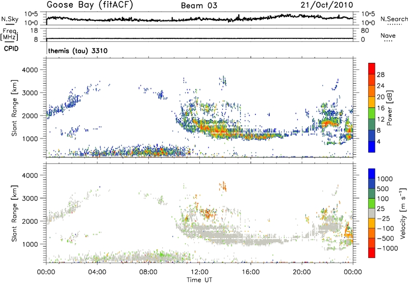Click the "-500" label on the velocity colorbar
The width and height of the screenshot is (408, 283).
[387, 239]
